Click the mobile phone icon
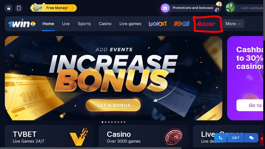The image size is (265, 149). coord(19,8)
